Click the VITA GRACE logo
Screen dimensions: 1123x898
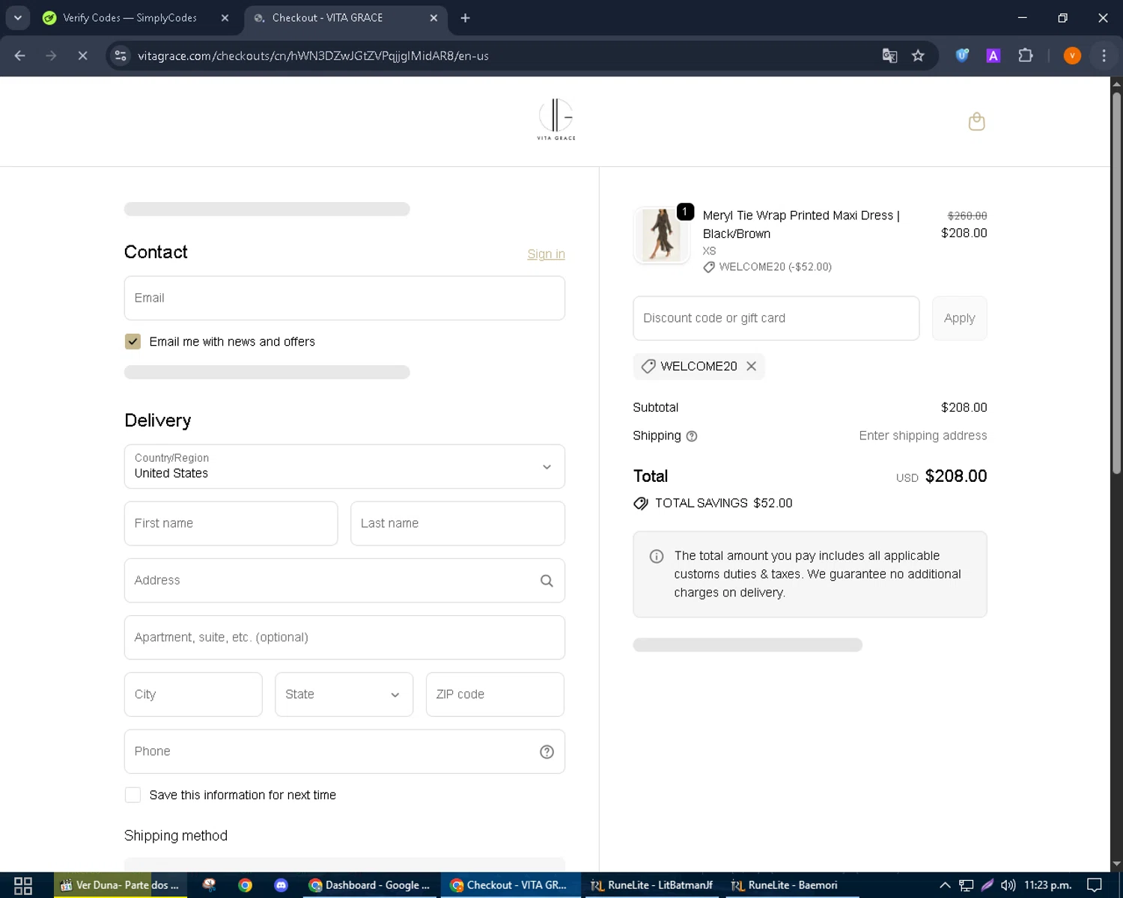point(556,119)
